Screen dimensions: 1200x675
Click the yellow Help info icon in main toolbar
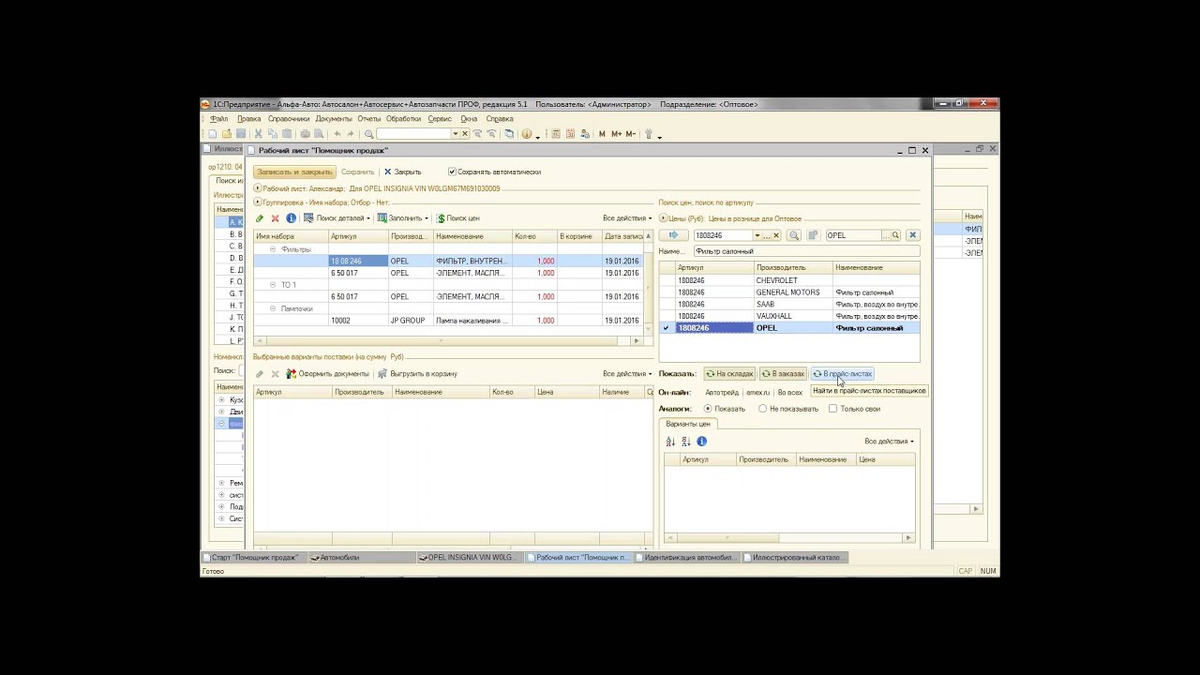(527, 134)
